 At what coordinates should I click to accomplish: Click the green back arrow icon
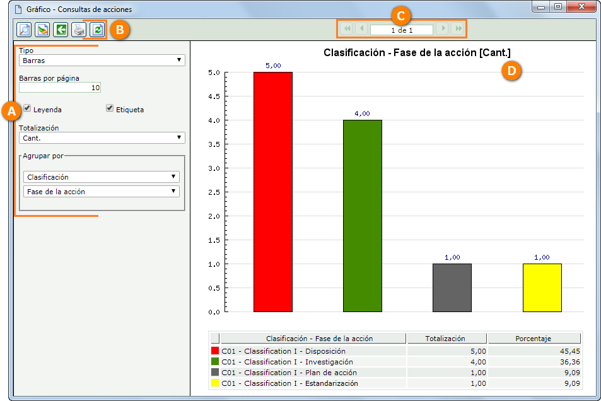click(61, 30)
